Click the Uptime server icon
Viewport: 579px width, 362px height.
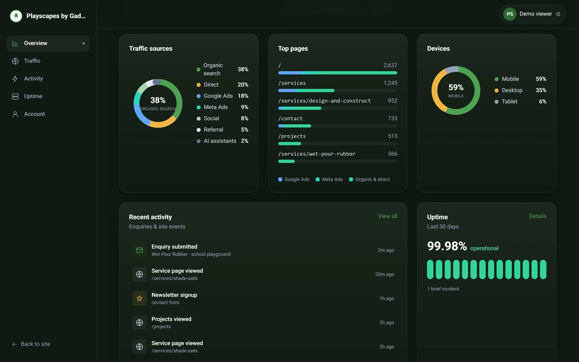(15, 97)
